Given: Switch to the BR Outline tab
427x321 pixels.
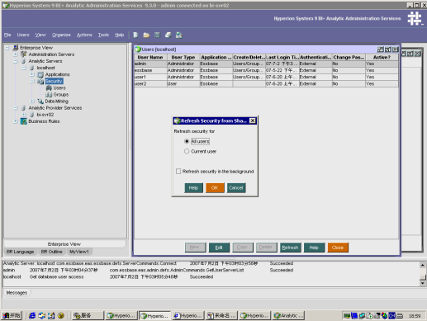Looking at the screenshot, I should 51,252.
